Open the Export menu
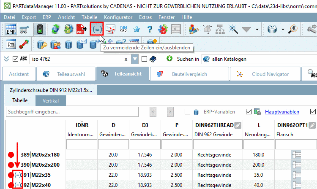The width and height of the screenshot is (317, 189). tap(29, 17)
